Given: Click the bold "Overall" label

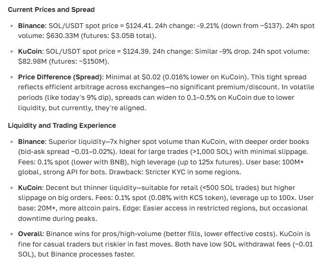Looking at the screenshot, I should point(30,234).
